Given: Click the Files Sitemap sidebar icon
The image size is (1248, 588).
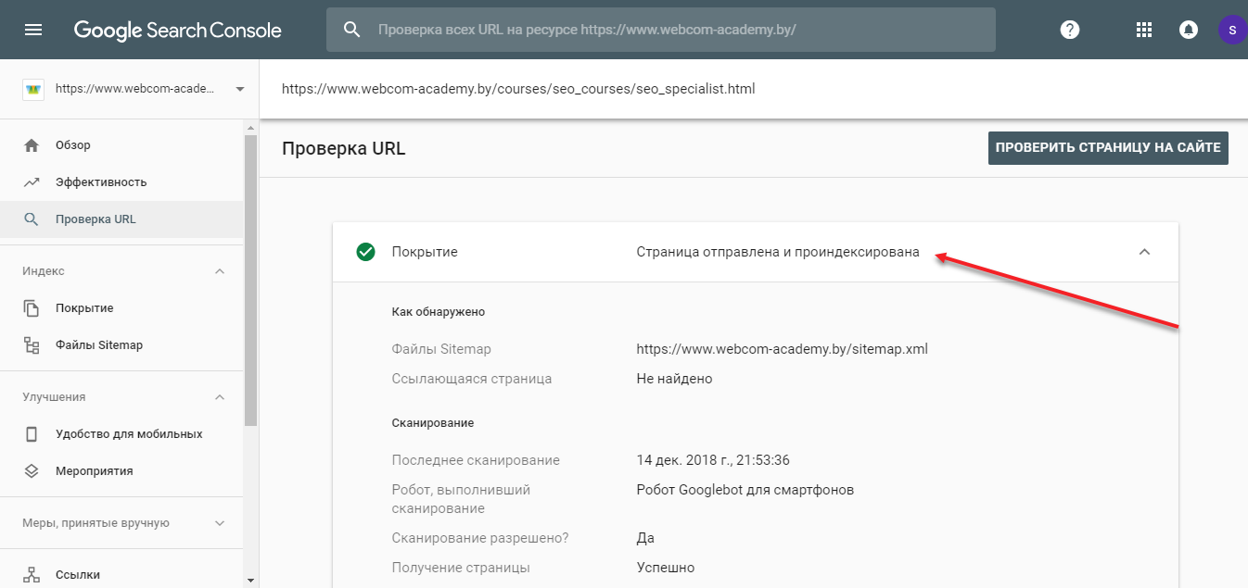Looking at the screenshot, I should pos(32,345).
